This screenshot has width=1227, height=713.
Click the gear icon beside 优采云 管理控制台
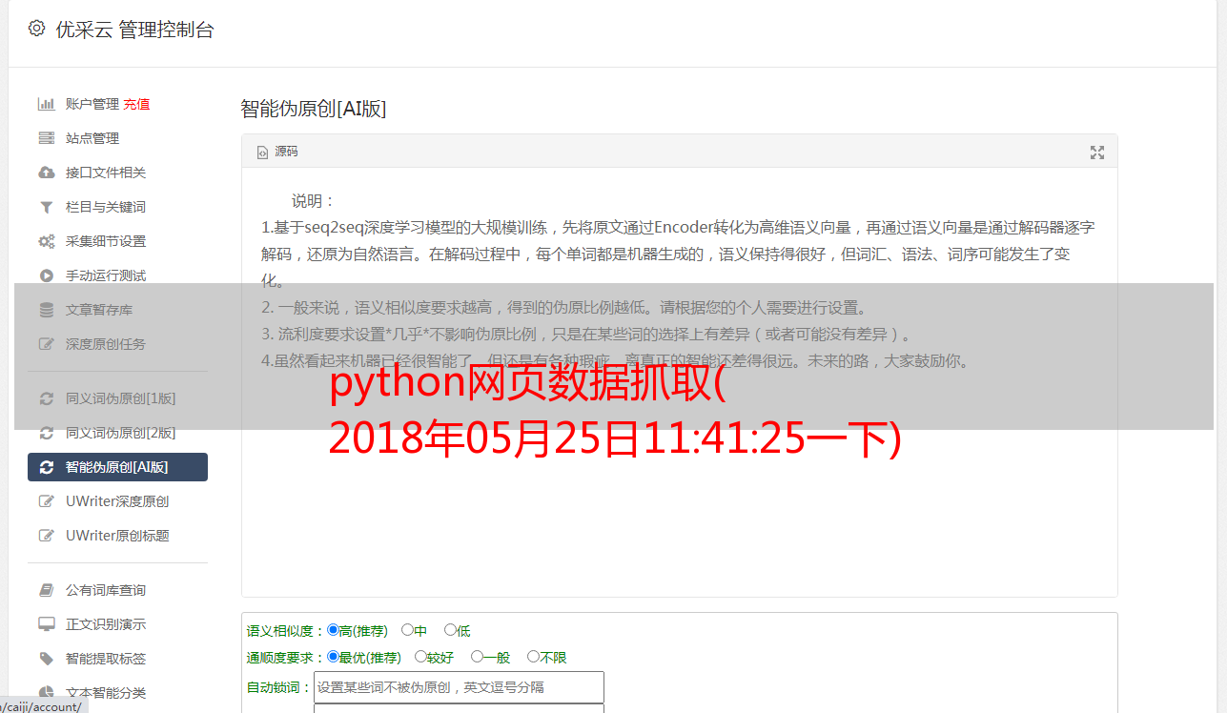[36, 29]
